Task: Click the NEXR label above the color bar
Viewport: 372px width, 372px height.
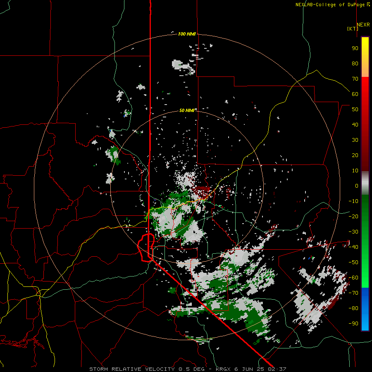Action: pos(363,25)
